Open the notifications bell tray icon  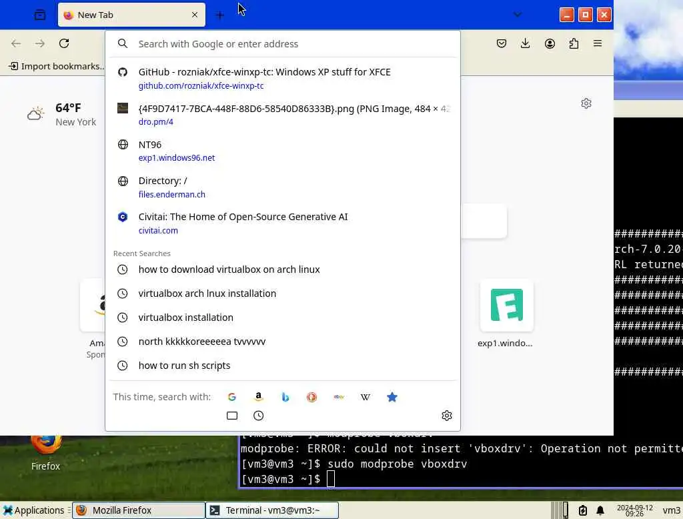[600, 510]
